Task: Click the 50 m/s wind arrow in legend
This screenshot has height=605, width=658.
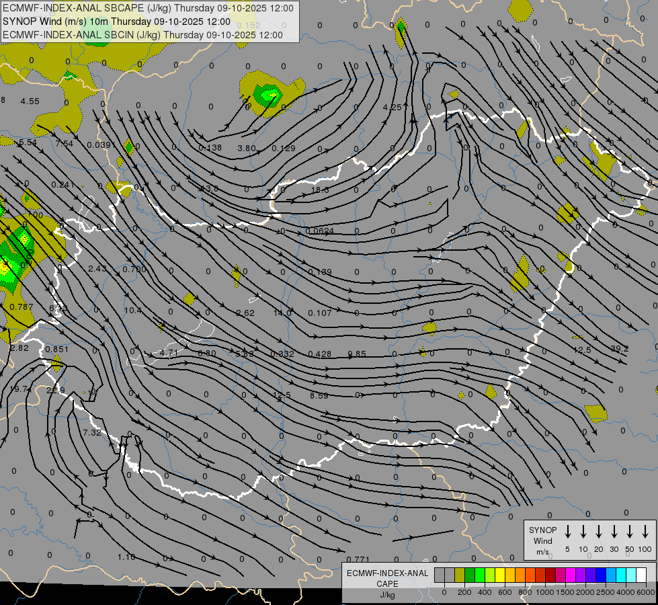Action: click(630, 532)
